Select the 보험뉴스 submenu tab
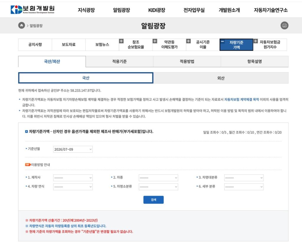The width and height of the screenshot is (302, 245). [102, 45]
